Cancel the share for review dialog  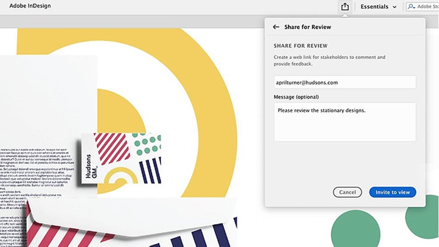(347, 192)
